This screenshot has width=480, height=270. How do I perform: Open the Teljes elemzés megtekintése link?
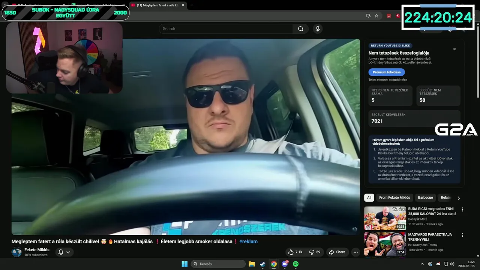387,80
